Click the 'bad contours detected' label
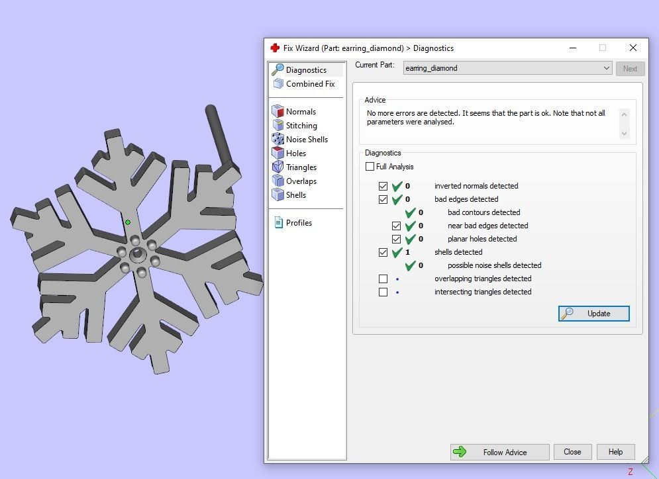The width and height of the screenshot is (659, 479). (x=483, y=212)
